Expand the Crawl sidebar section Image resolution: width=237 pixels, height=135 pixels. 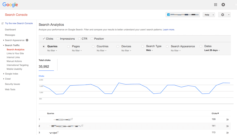click(4, 79)
